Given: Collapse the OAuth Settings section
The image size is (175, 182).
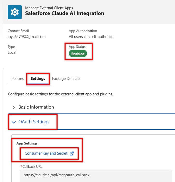Looking at the screenshot, I should tap(14, 122).
